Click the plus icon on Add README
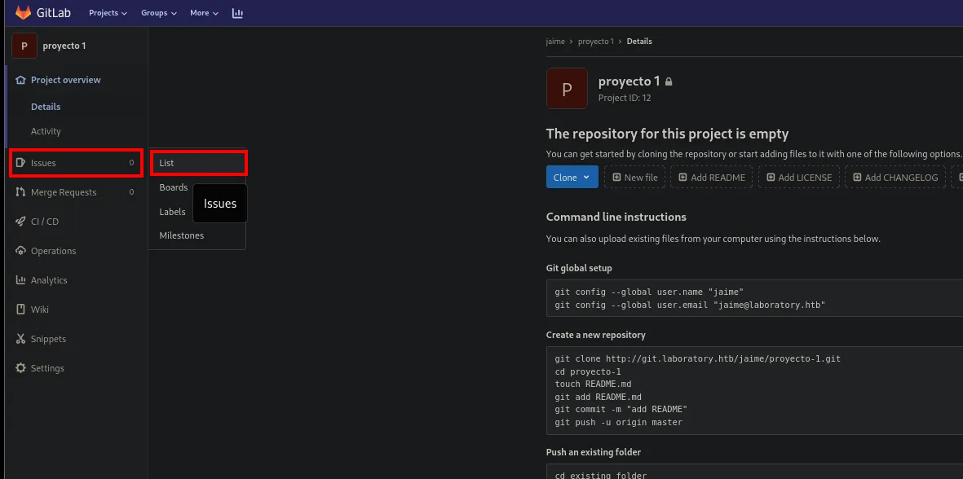963x479 pixels. pos(683,178)
